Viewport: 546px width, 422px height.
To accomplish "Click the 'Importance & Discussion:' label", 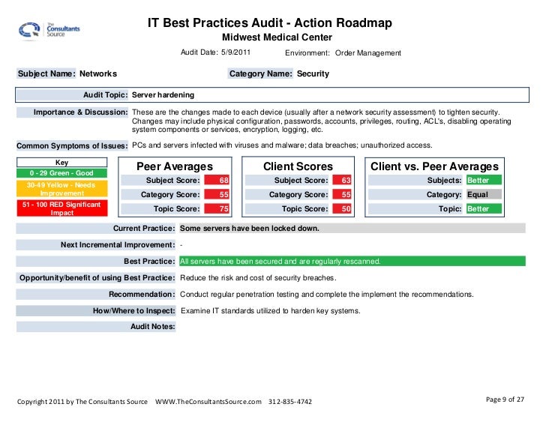I will (x=72, y=112).
